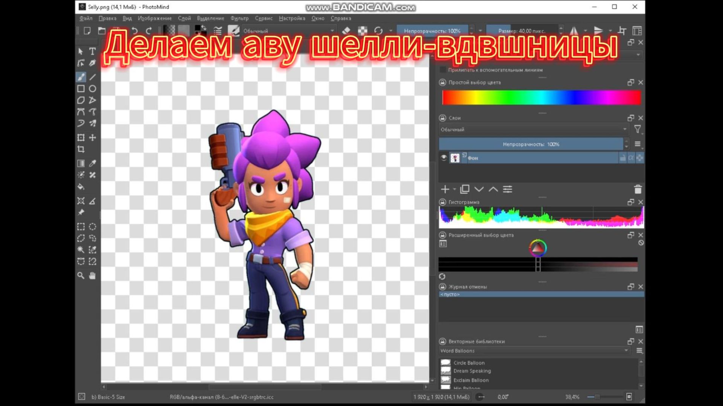Select the Rectangular Selection tool

[x=81, y=226]
